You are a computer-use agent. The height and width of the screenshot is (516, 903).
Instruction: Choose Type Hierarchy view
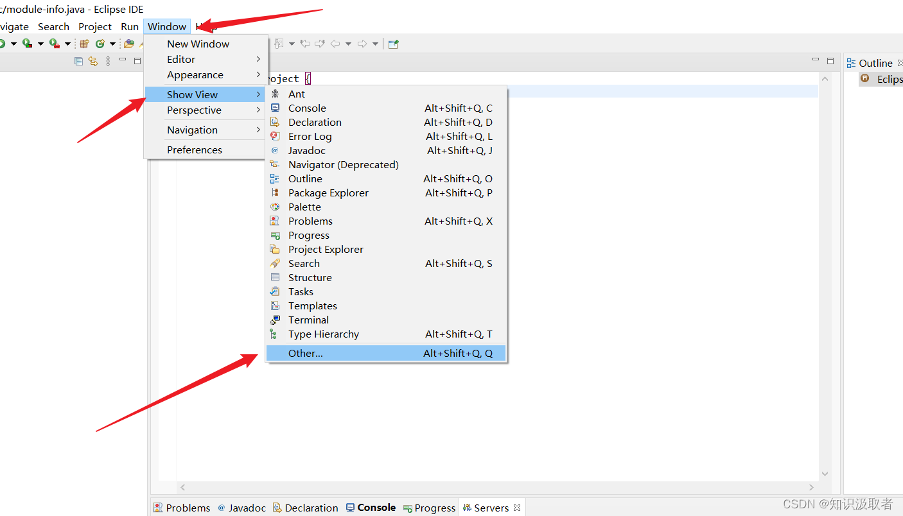click(x=386, y=334)
